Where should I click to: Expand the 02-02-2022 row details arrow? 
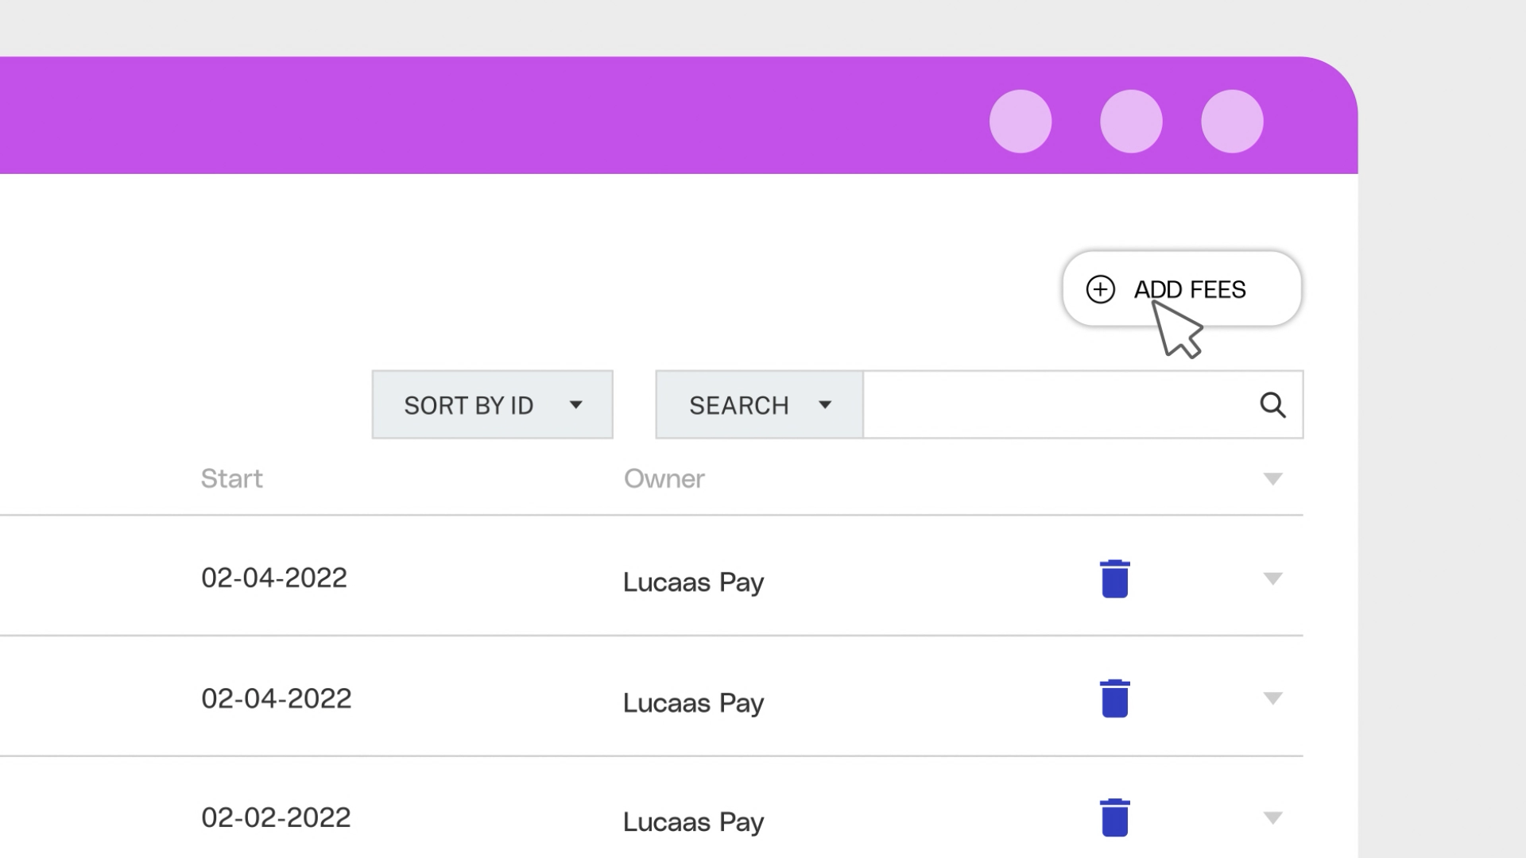tap(1272, 817)
